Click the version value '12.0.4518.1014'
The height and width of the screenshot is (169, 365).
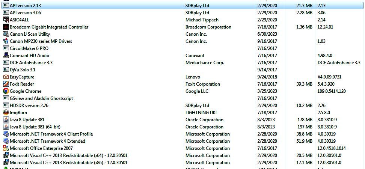332,148
